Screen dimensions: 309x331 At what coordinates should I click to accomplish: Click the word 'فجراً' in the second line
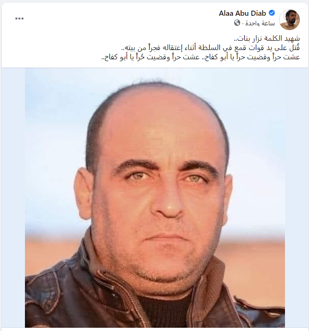click(156, 48)
